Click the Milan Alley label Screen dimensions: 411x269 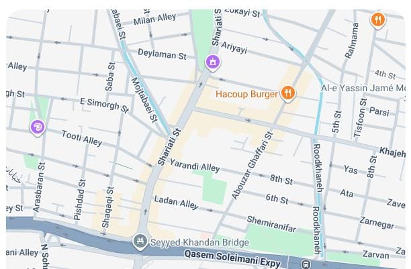coord(154,19)
